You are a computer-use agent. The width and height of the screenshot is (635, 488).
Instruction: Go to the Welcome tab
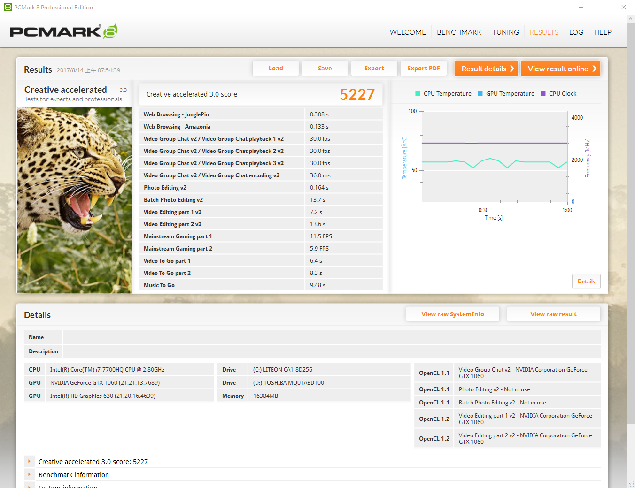tap(408, 32)
